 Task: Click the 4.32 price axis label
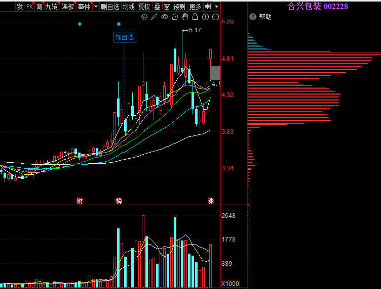tap(227, 95)
